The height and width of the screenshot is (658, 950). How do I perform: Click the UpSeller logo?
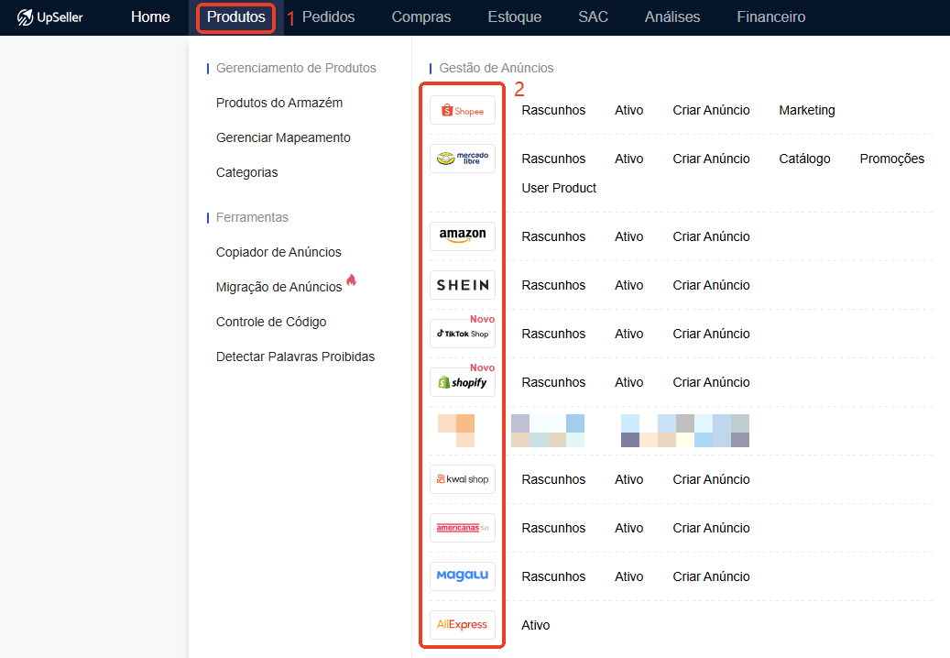pos(49,17)
